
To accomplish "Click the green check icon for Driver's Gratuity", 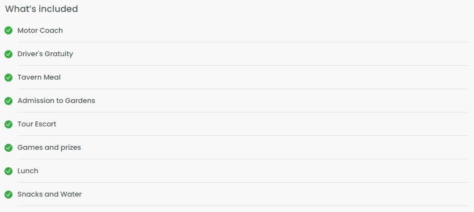I will 8,54.
